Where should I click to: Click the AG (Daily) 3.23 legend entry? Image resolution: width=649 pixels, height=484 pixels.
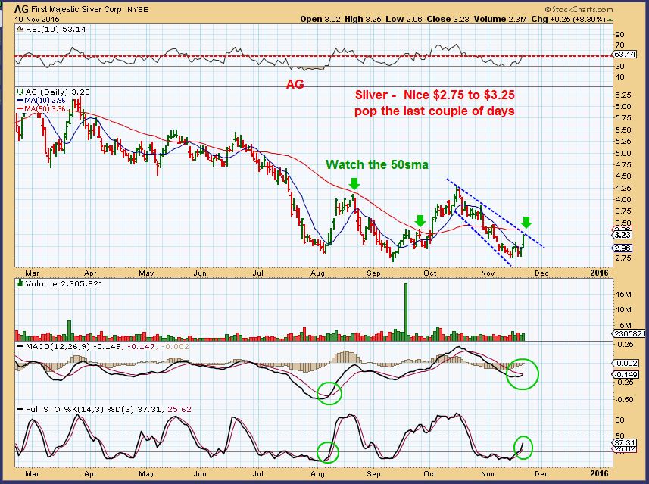[58, 92]
